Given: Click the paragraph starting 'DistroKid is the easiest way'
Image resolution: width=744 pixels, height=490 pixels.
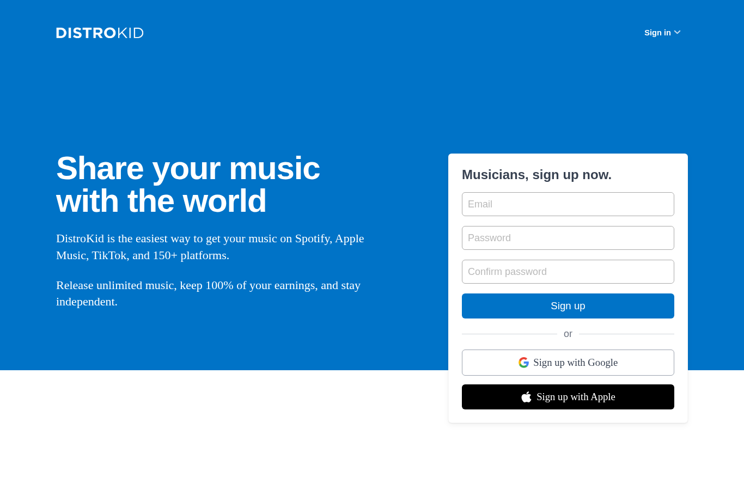Looking at the screenshot, I should coord(210,247).
